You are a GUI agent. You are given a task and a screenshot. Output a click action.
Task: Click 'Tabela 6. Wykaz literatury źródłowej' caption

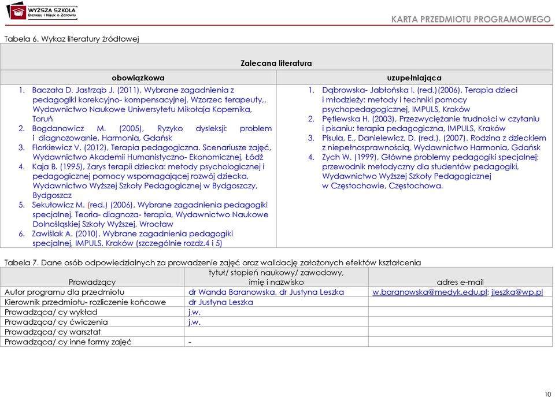(x=71, y=39)
